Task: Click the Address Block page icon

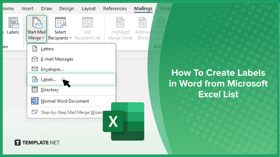Action: pos(143,22)
